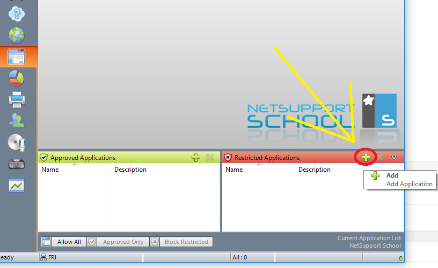This screenshot has height=268, width=438.
Task: Click grey X remove in Restricted Applications header
Action: [x=380, y=157]
